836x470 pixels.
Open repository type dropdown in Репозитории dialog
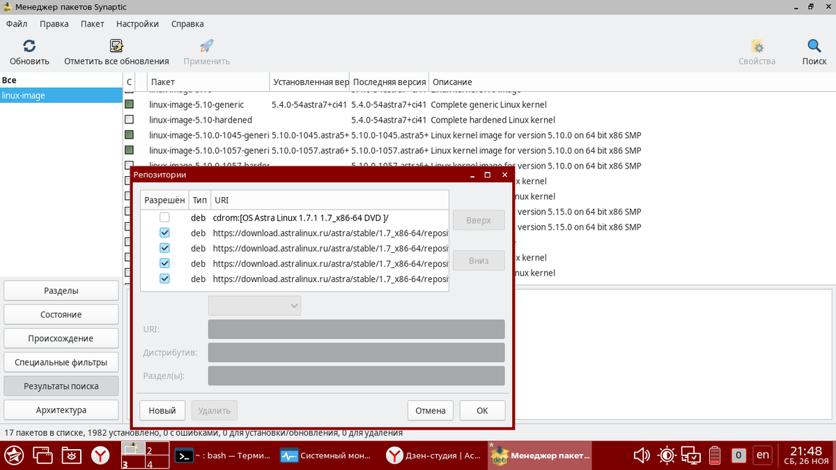(254, 306)
